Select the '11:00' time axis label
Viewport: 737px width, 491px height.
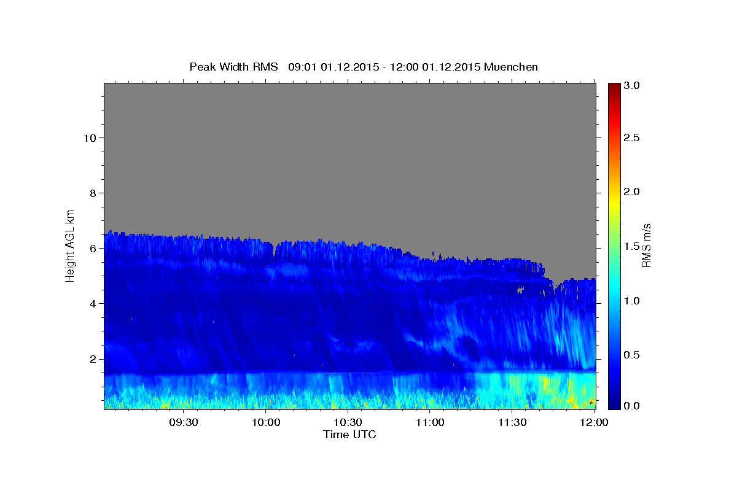(x=430, y=423)
